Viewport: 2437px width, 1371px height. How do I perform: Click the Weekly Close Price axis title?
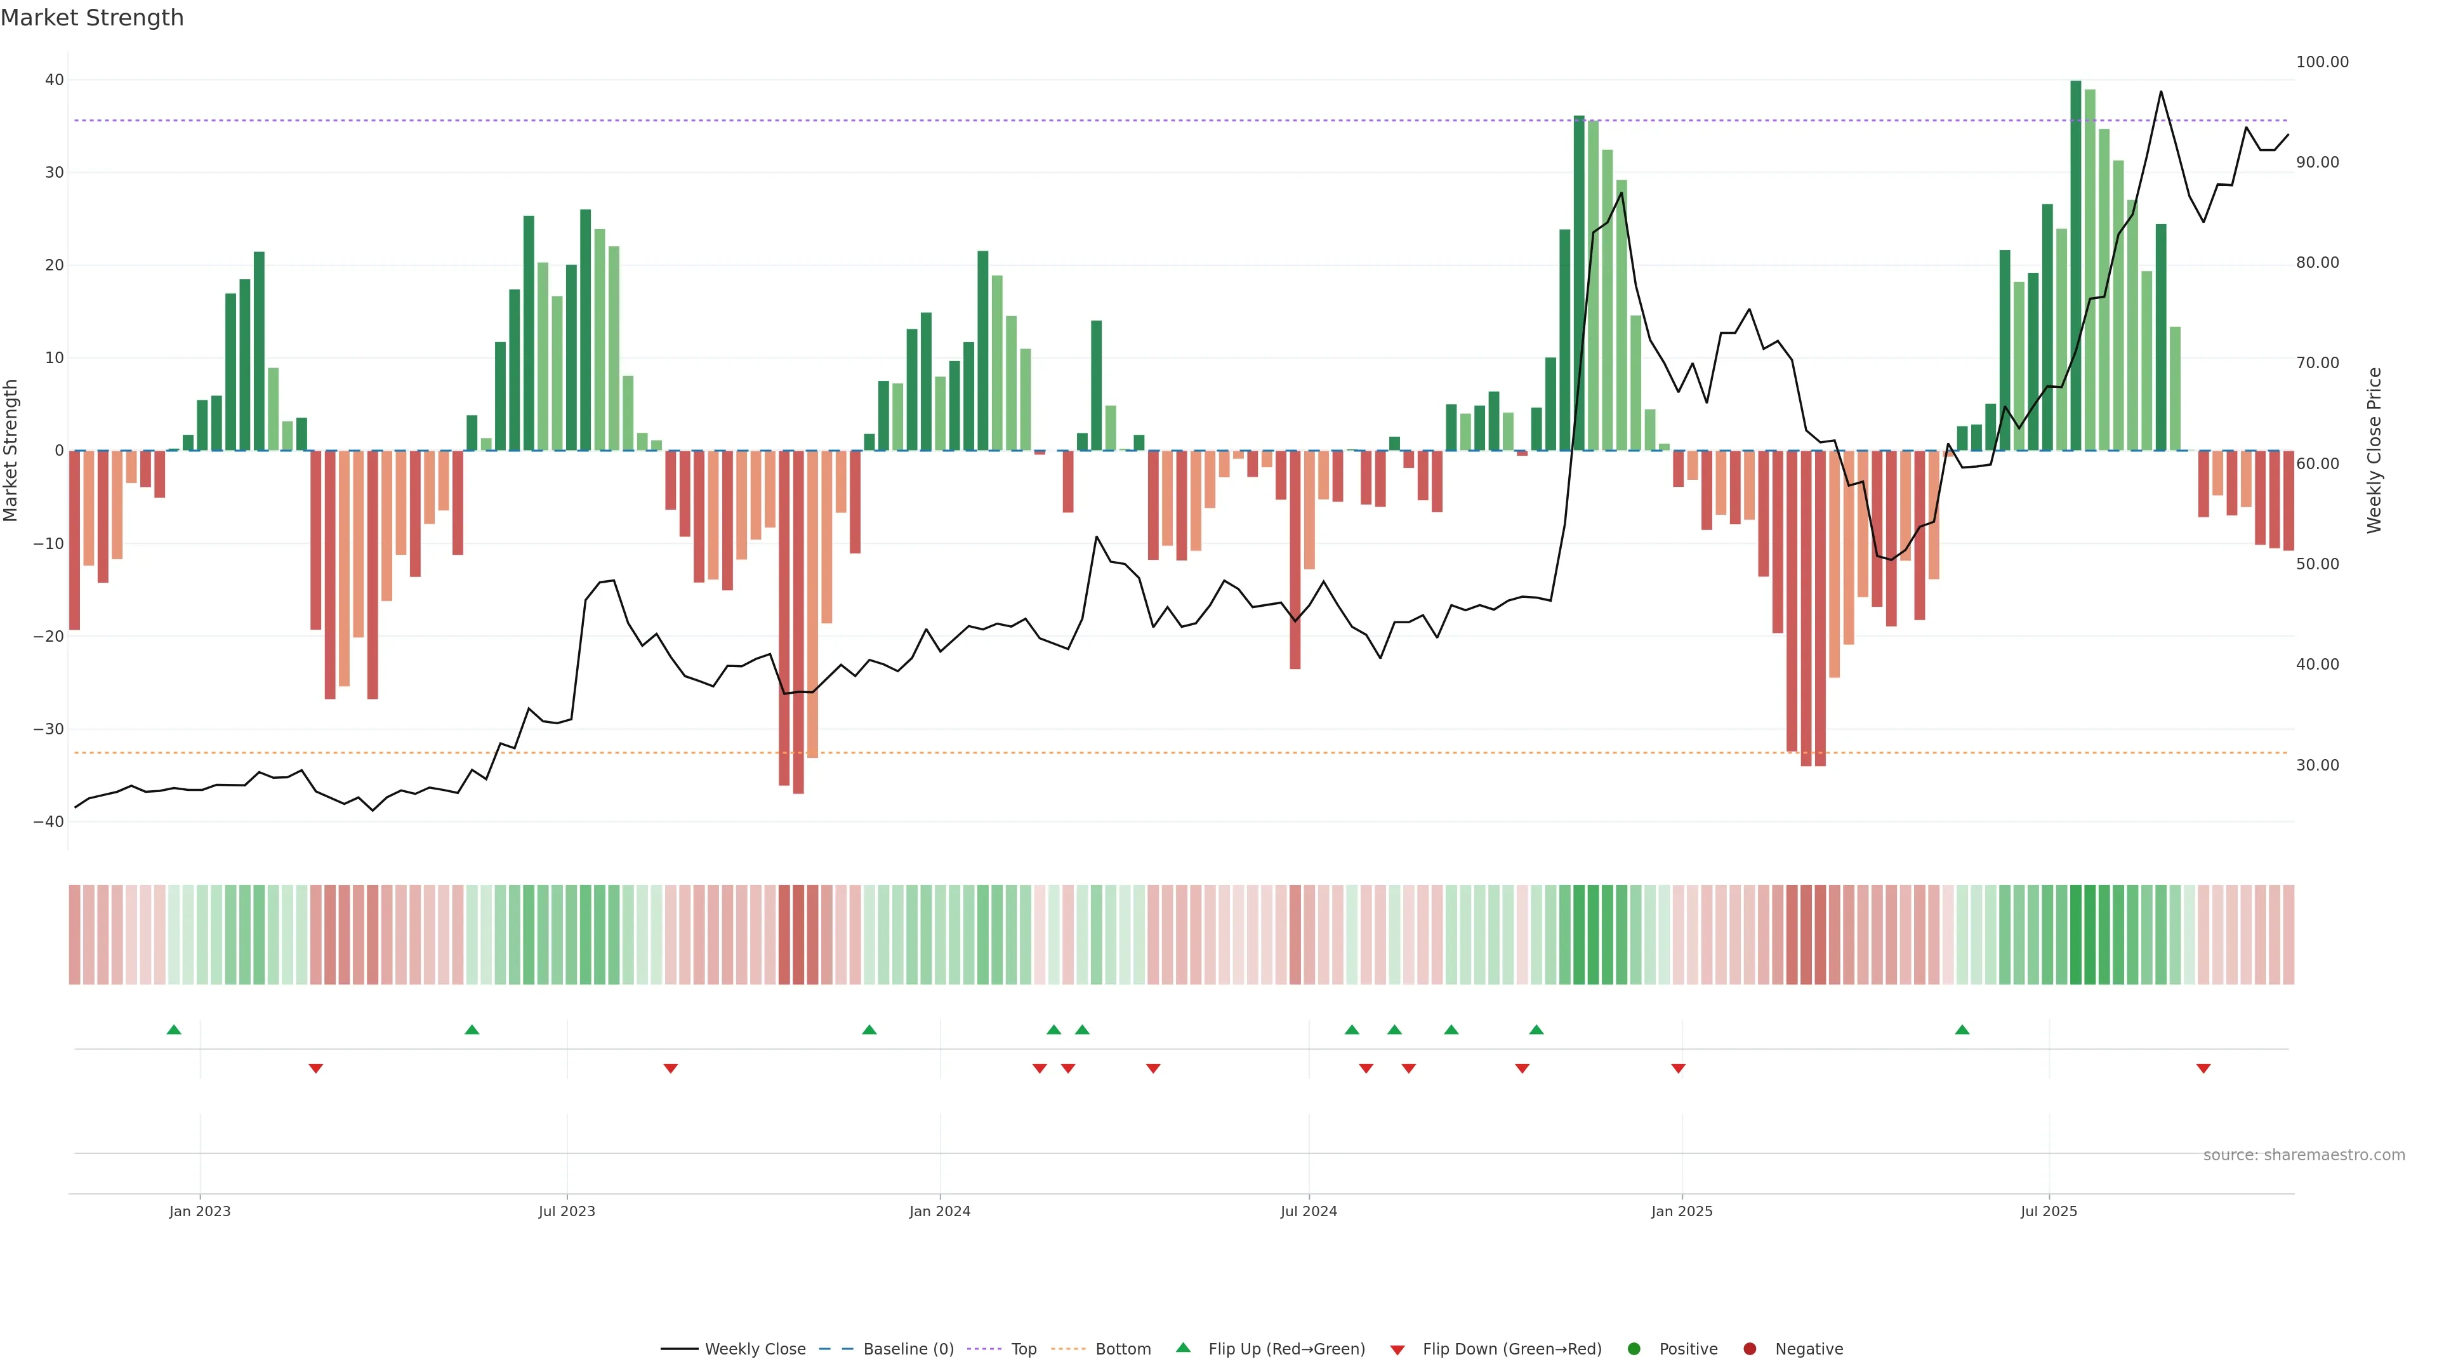(x=2375, y=451)
